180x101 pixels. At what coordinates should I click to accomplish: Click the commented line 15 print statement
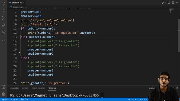pyautogui.click(x=53, y=45)
